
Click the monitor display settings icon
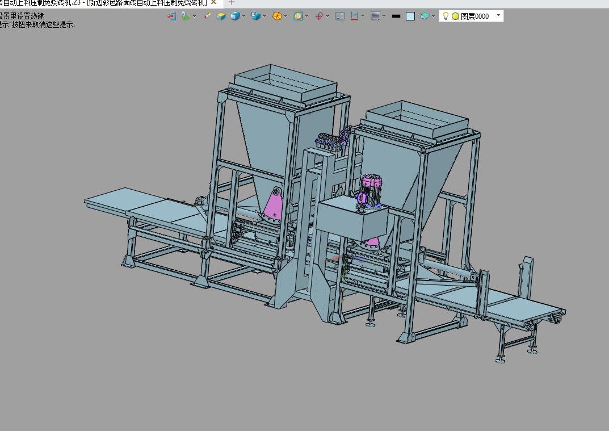click(375, 16)
